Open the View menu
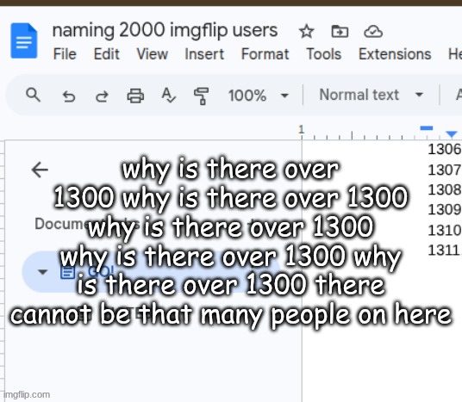Screen dimensions: 462x402 [x=153, y=54]
